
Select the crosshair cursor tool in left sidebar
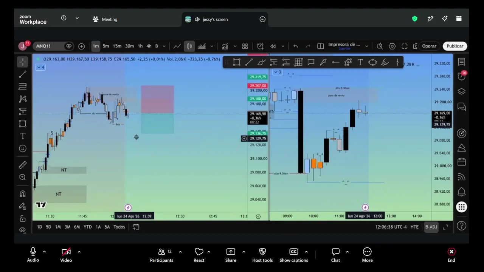(x=23, y=62)
